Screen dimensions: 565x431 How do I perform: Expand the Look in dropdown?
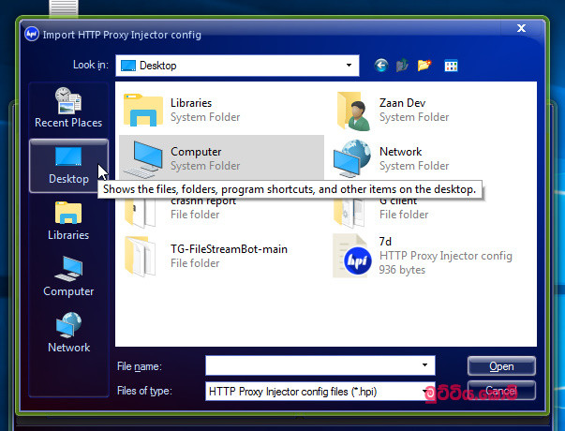pos(349,66)
